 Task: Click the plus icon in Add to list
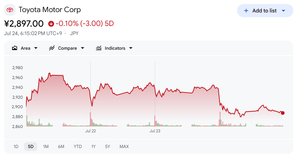[x=246, y=11]
